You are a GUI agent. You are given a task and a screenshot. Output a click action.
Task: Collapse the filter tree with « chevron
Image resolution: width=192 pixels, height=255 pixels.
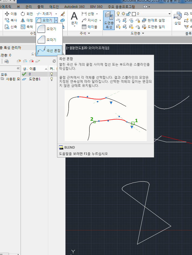point(18,68)
